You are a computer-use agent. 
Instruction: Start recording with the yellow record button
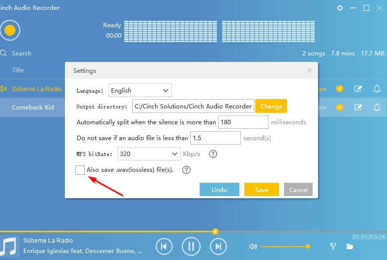click(10, 30)
